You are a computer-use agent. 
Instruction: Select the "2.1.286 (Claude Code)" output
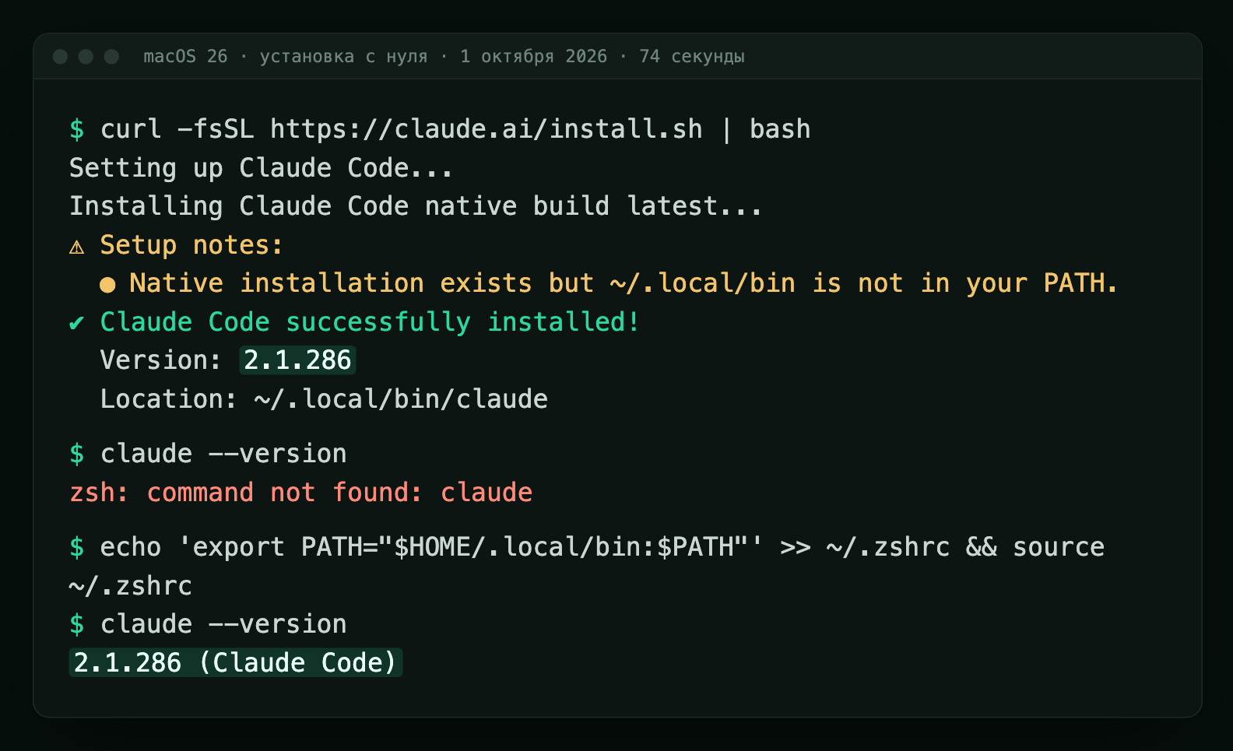236,663
